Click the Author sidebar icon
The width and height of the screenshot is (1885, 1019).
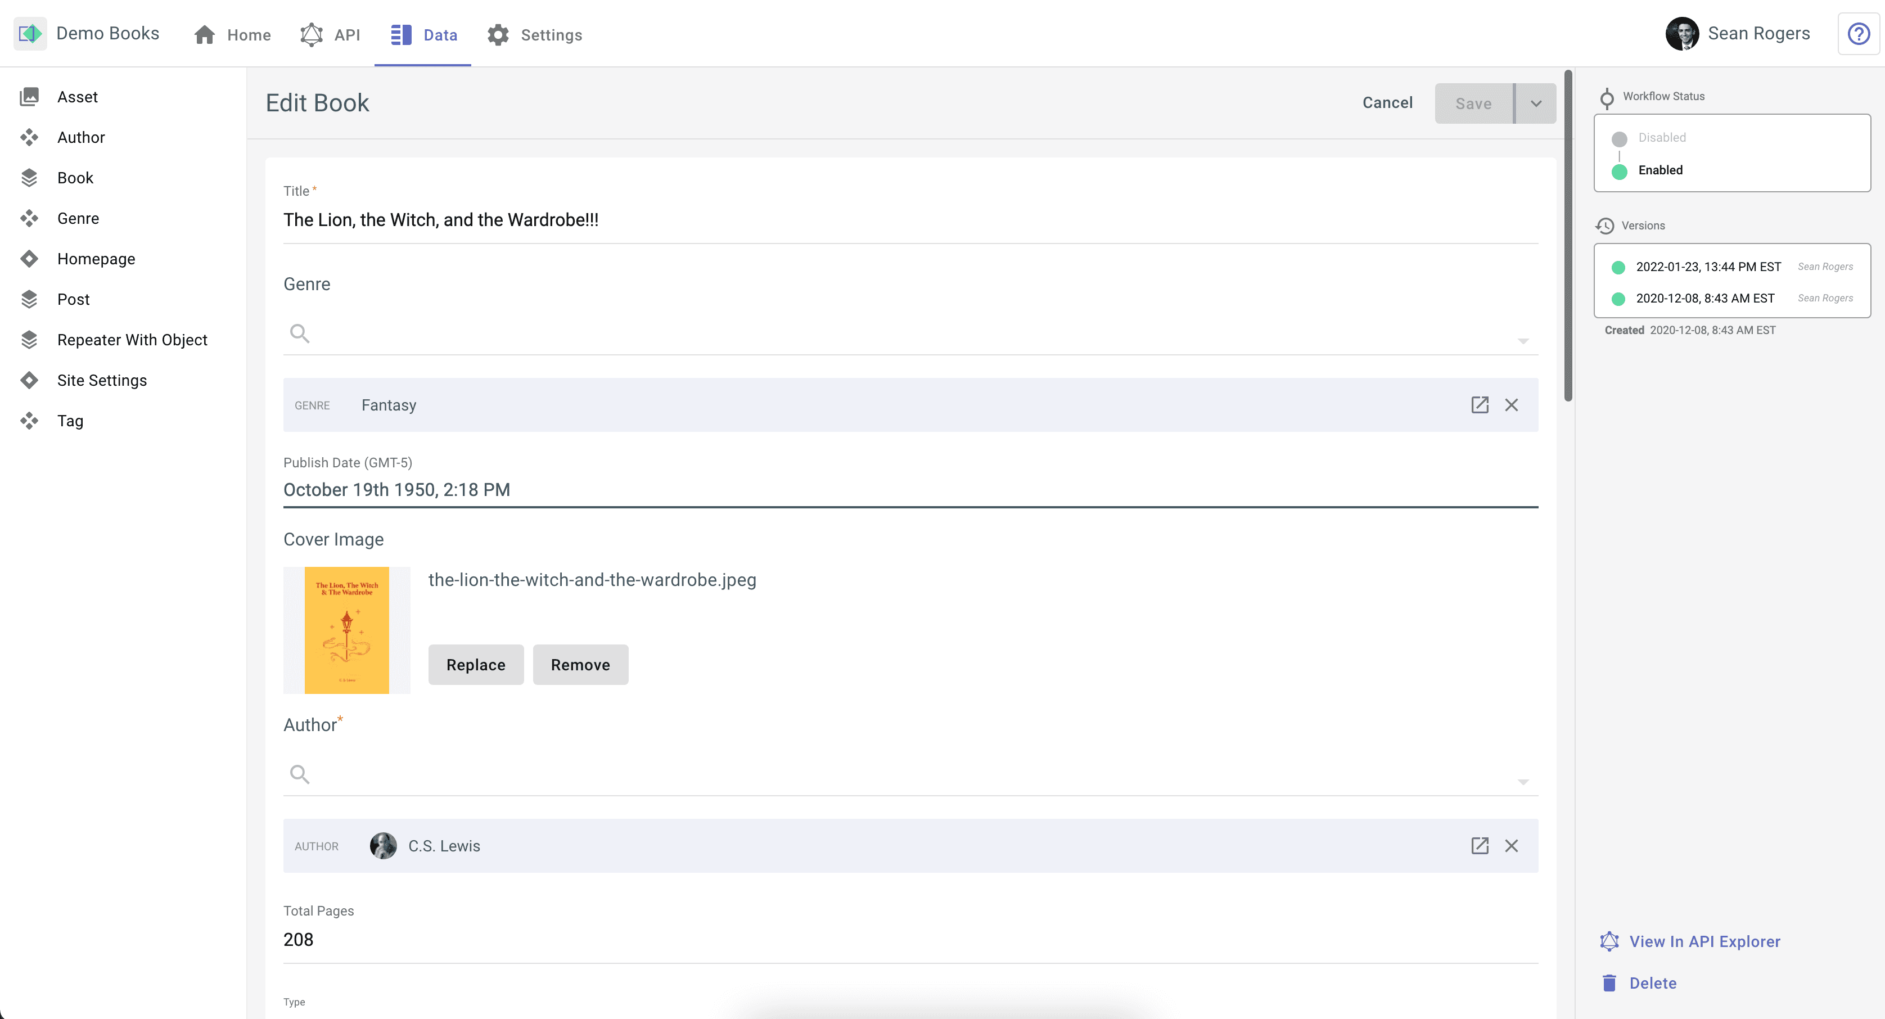(x=29, y=138)
